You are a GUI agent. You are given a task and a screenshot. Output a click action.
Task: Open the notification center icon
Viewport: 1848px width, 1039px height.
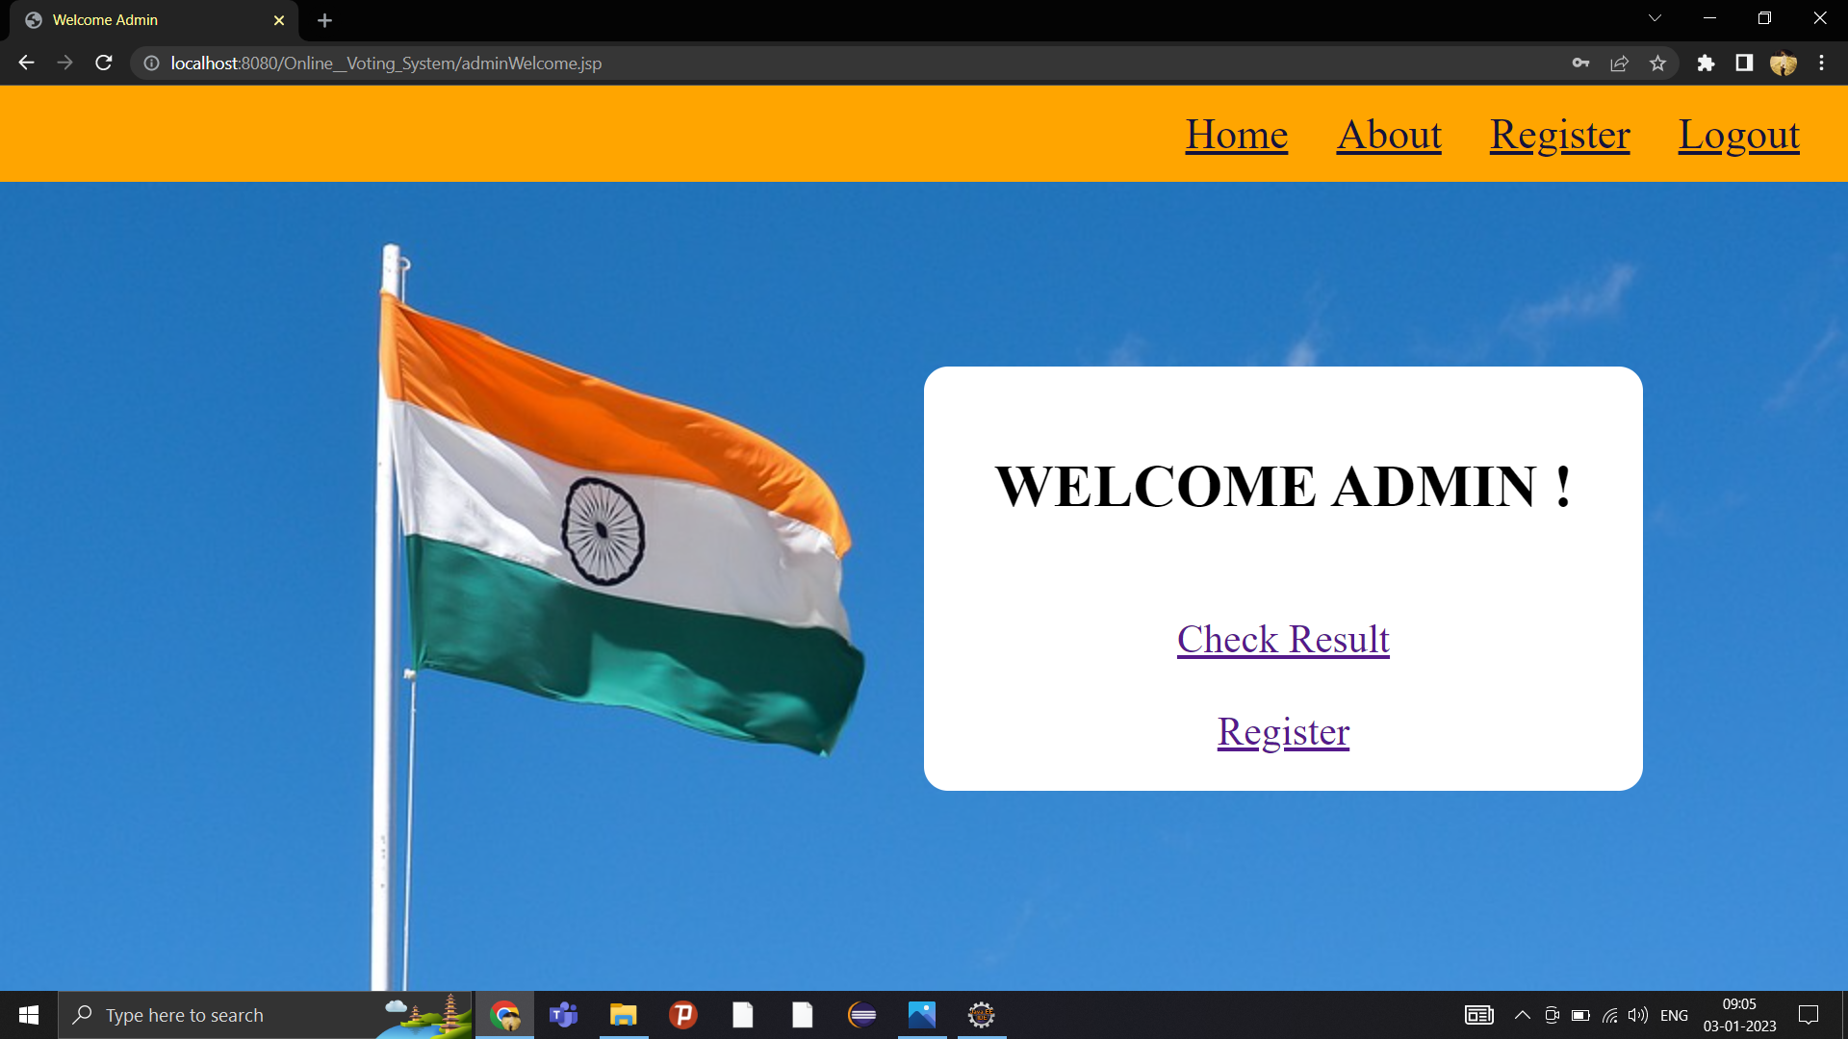coord(1809,1015)
